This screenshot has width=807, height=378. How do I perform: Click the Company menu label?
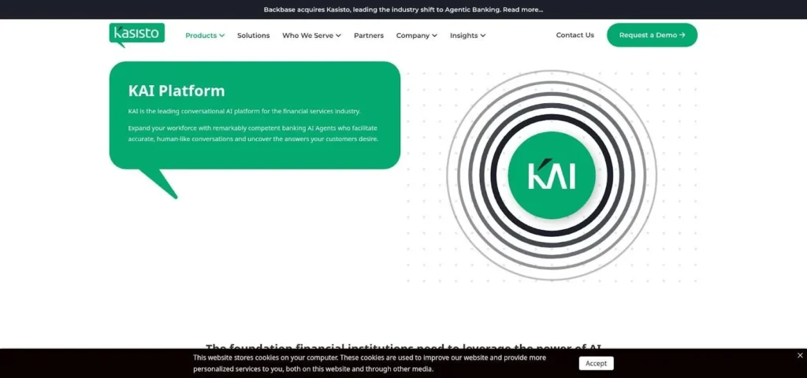[x=413, y=35]
